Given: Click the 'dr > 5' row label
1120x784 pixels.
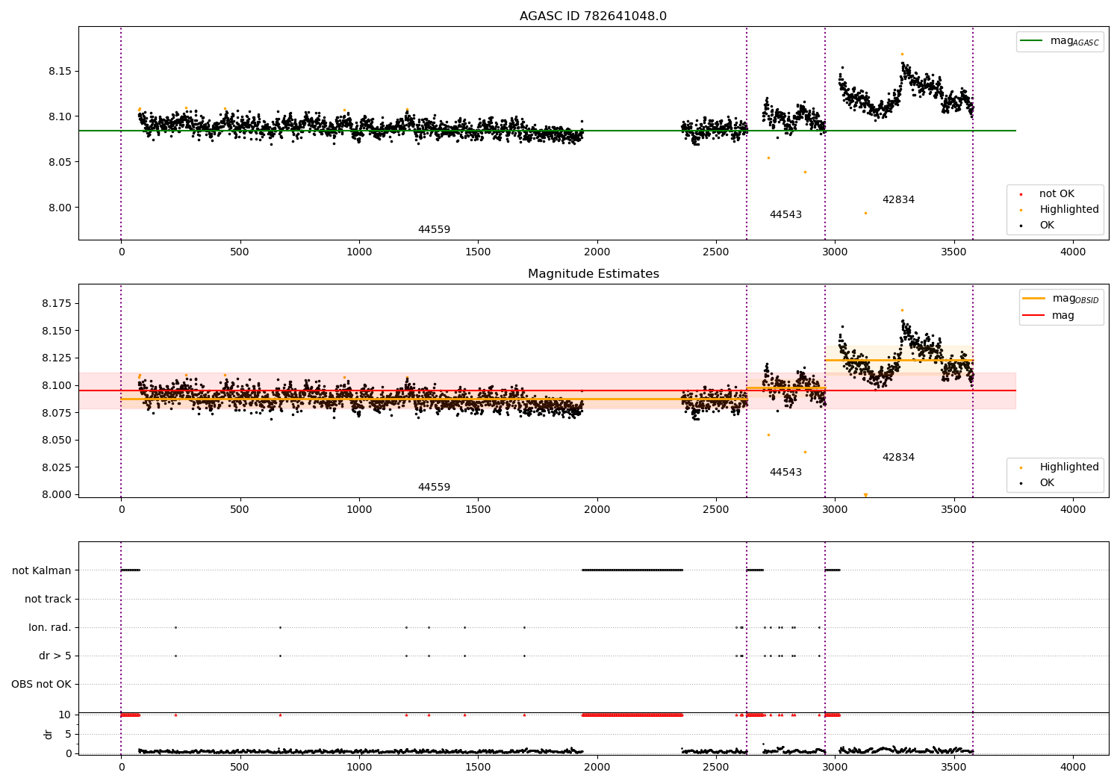Looking at the screenshot, I should [55, 656].
